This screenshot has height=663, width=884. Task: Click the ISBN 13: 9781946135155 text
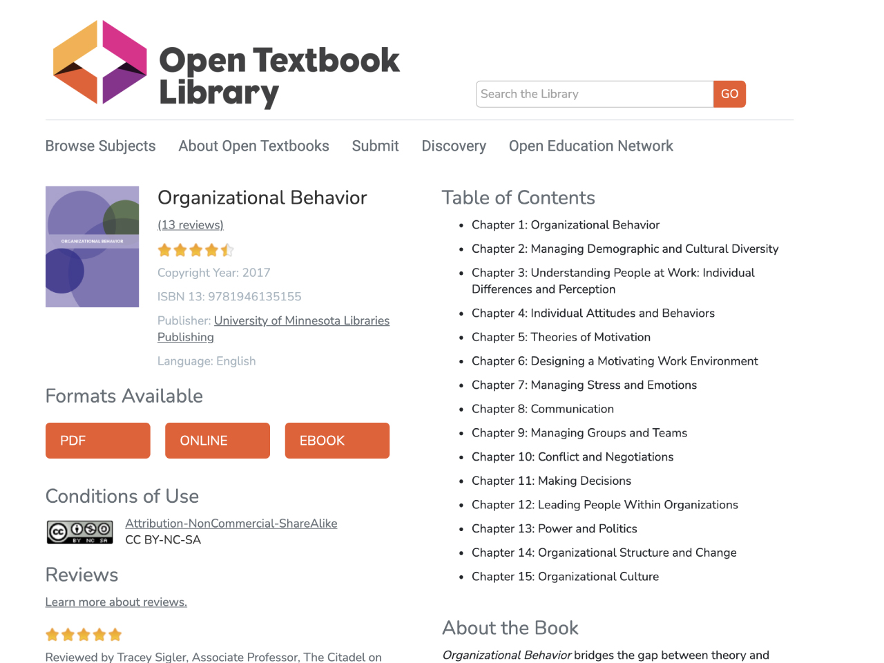229,297
